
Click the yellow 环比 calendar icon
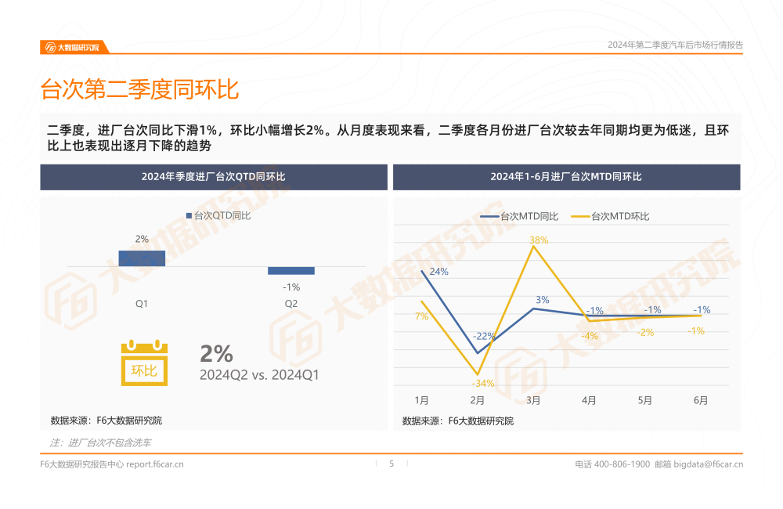click(x=143, y=363)
